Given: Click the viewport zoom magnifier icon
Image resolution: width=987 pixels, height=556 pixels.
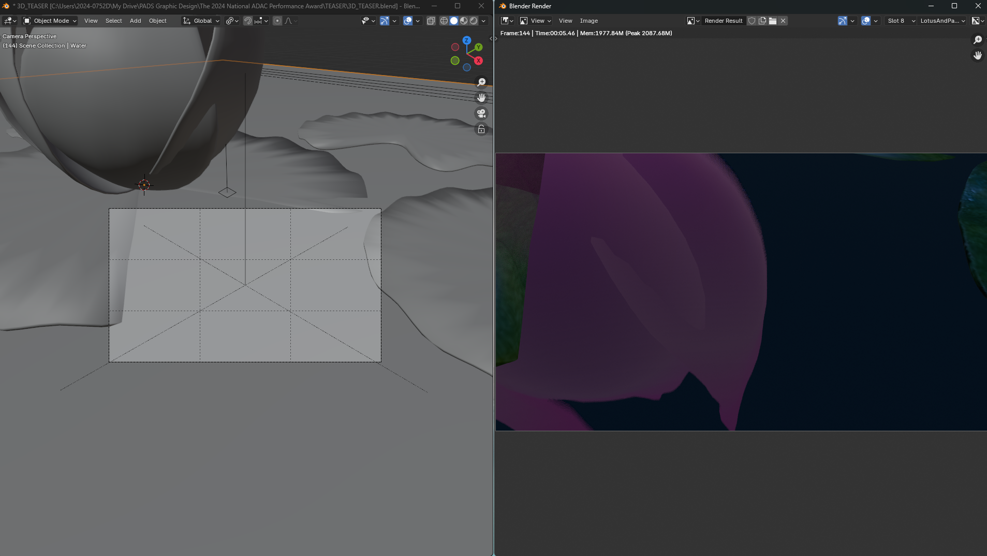Looking at the screenshot, I should coord(481,82).
